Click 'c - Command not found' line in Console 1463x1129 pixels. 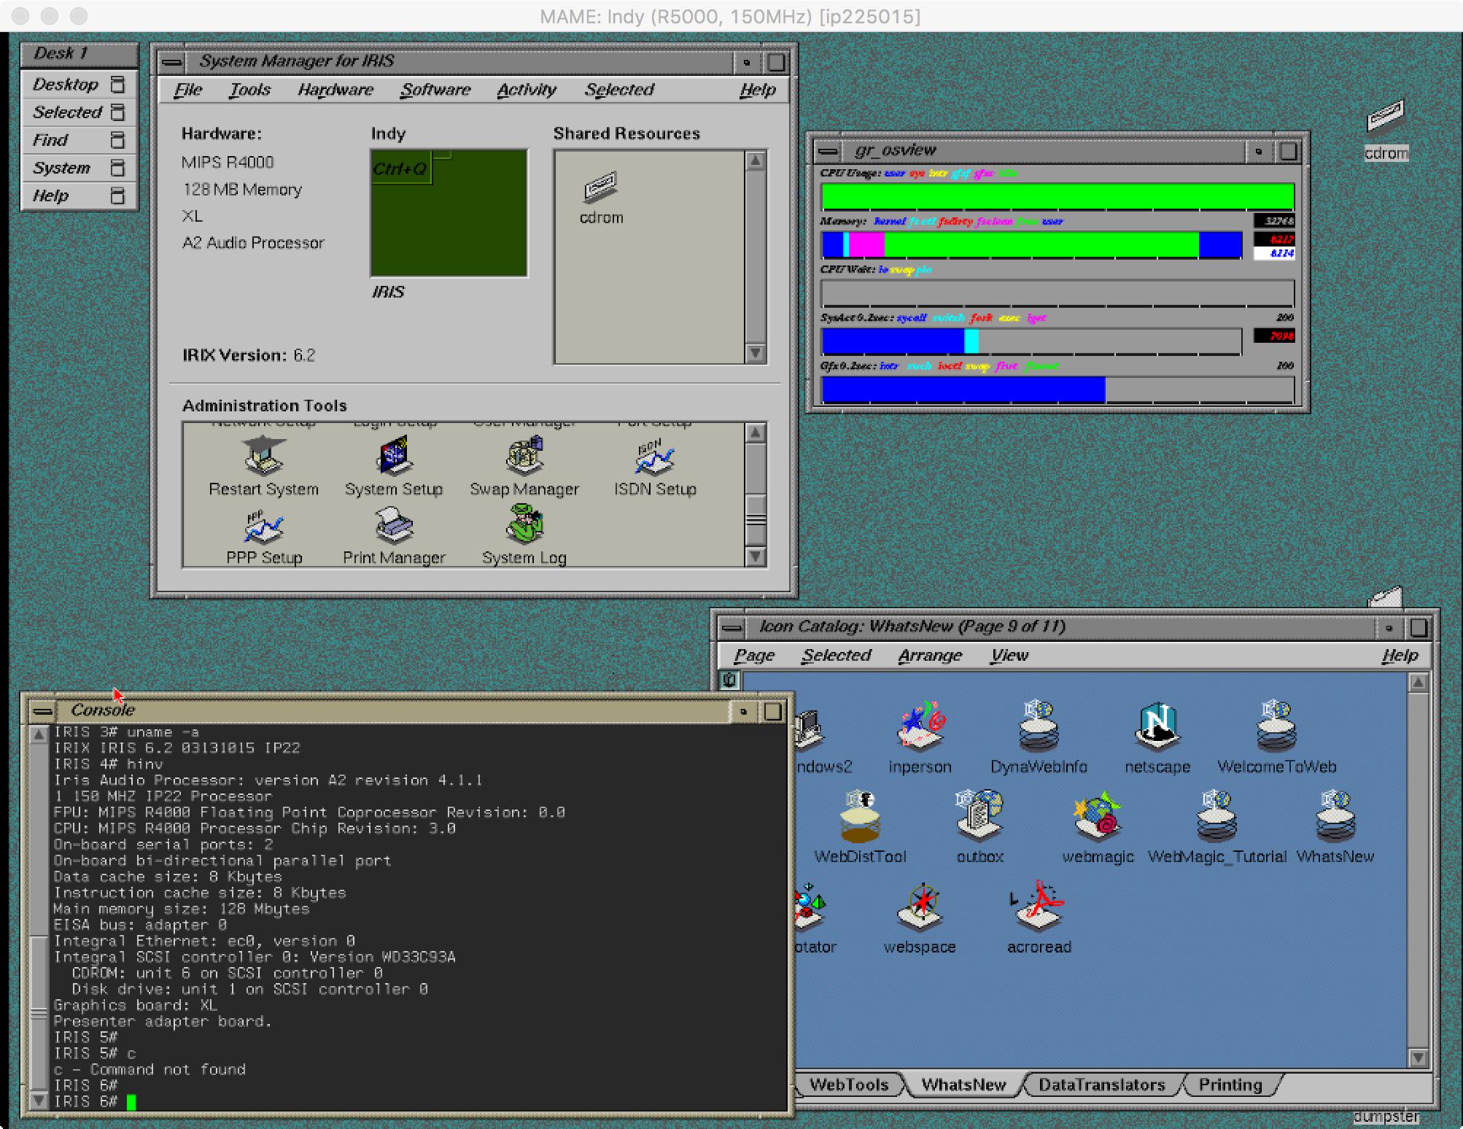150,1069
